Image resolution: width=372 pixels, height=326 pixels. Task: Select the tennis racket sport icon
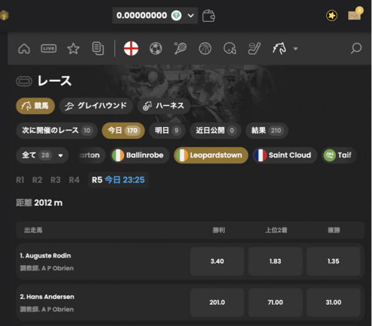pos(180,48)
